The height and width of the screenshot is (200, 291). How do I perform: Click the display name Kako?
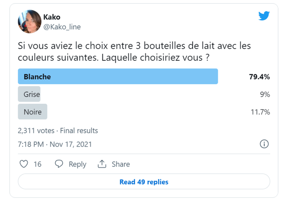(x=51, y=17)
